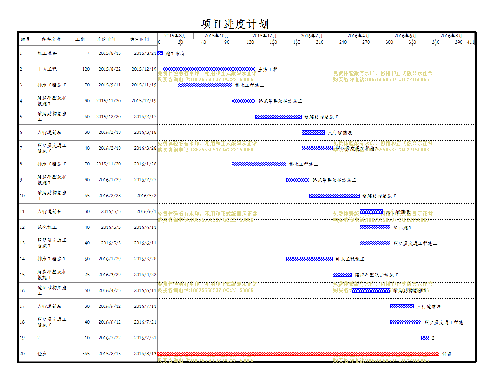
Task: Select the row 3 排水工程施工 Gantt bar
Action: (205, 85)
